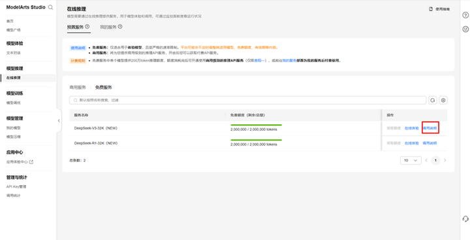This screenshot has height=240, width=470.
Task: Click the 免费额度 column header
Action: 247,115
